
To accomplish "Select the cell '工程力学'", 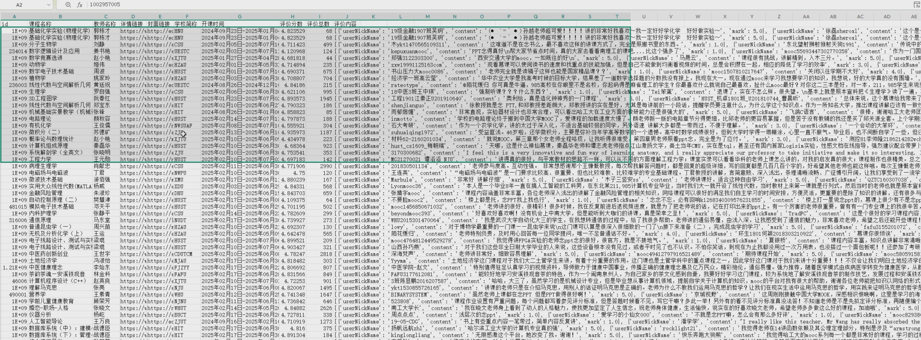I will point(60,159).
